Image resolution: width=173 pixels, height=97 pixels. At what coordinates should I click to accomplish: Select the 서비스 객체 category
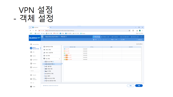tap(52, 50)
